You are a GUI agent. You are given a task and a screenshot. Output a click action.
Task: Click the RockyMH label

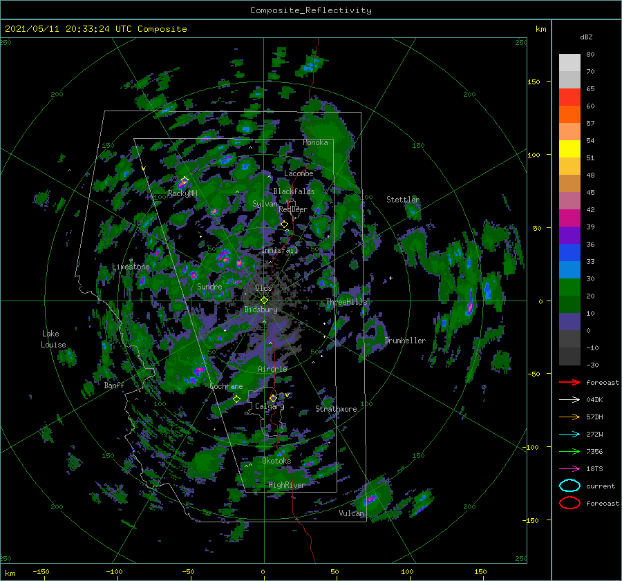182,193
